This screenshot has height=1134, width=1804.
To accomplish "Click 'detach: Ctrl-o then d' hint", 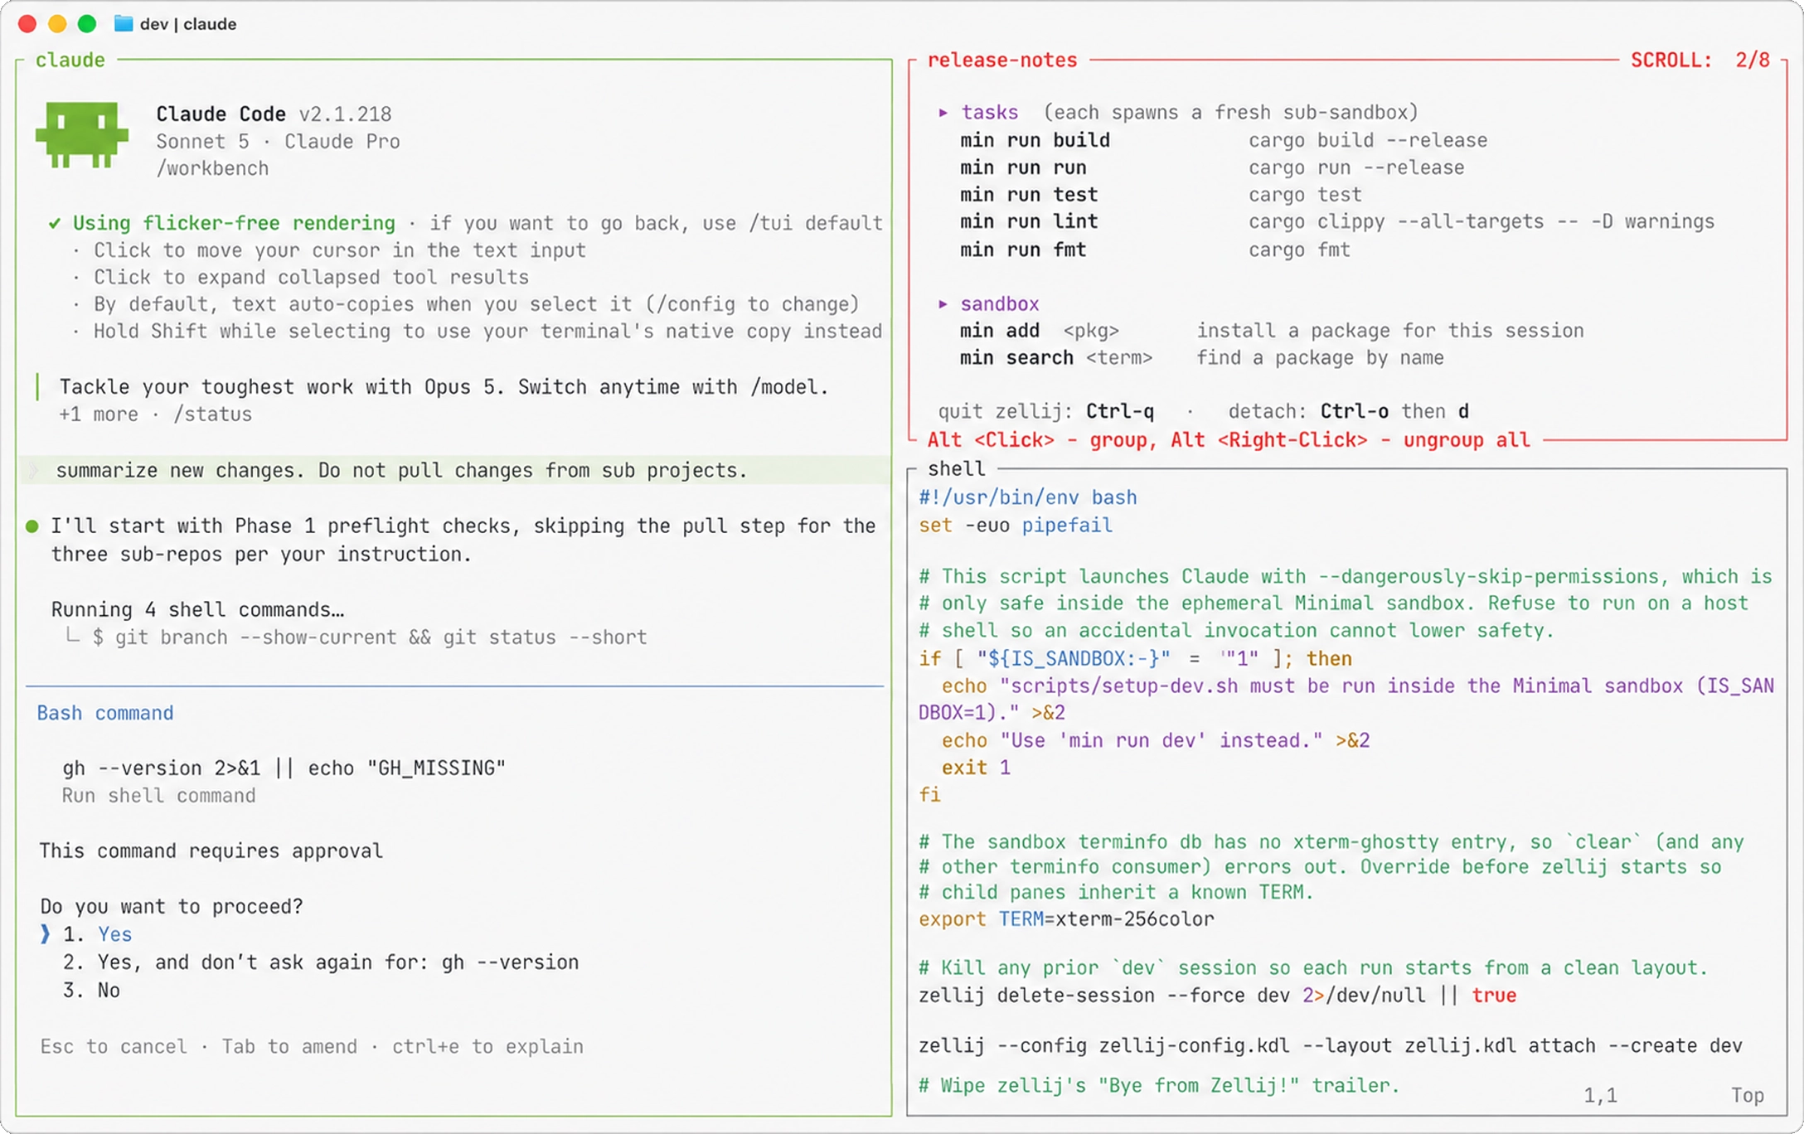I will point(1349,412).
